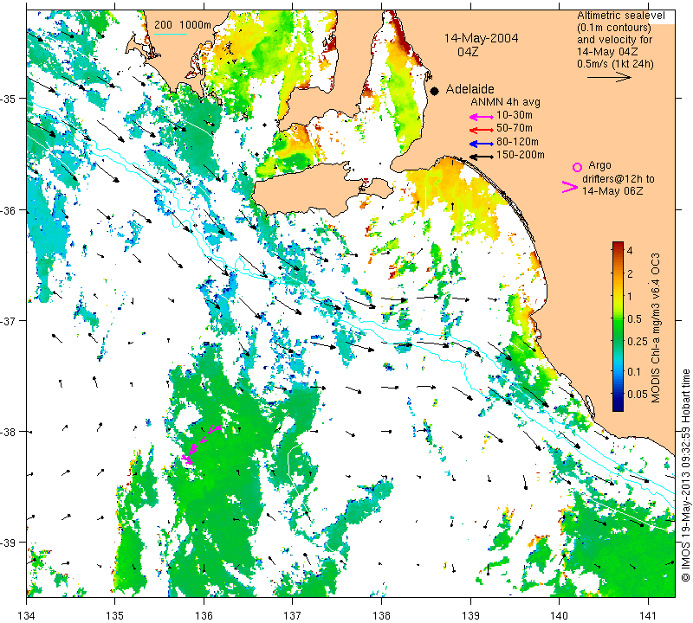Click the dark red top of the colorbar
This screenshot has height=623, width=693.
point(618,244)
